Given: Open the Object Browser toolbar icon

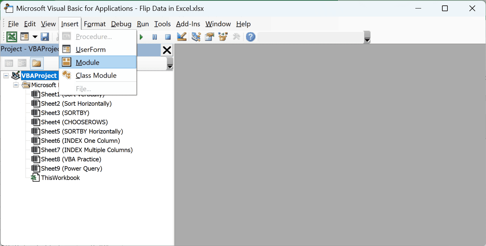Looking at the screenshot, I should coord(223,37).
